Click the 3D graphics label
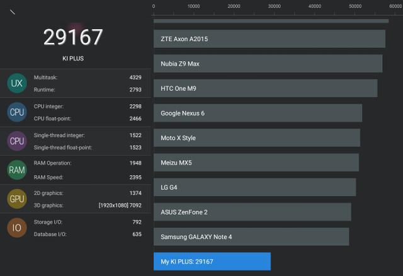This screenshot has width=403, height=276. coord(48,205)
